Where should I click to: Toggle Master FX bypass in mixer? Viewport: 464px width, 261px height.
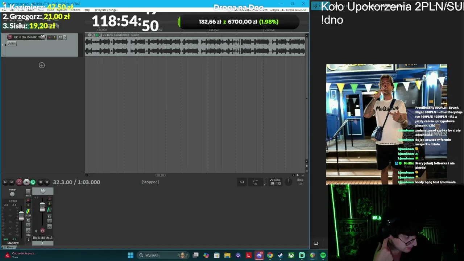tap(28, 225)
